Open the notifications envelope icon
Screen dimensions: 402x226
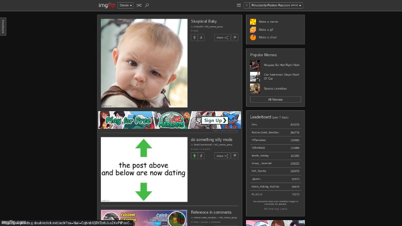coord(239,5)
